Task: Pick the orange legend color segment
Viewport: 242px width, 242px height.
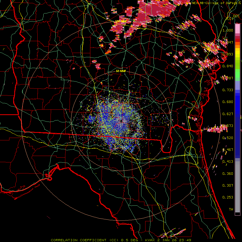Action: point(237,47)
